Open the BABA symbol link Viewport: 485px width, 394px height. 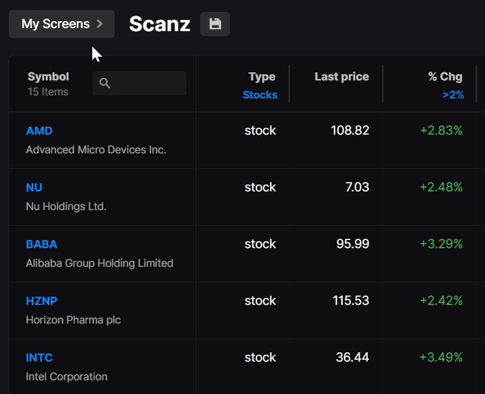41,244
